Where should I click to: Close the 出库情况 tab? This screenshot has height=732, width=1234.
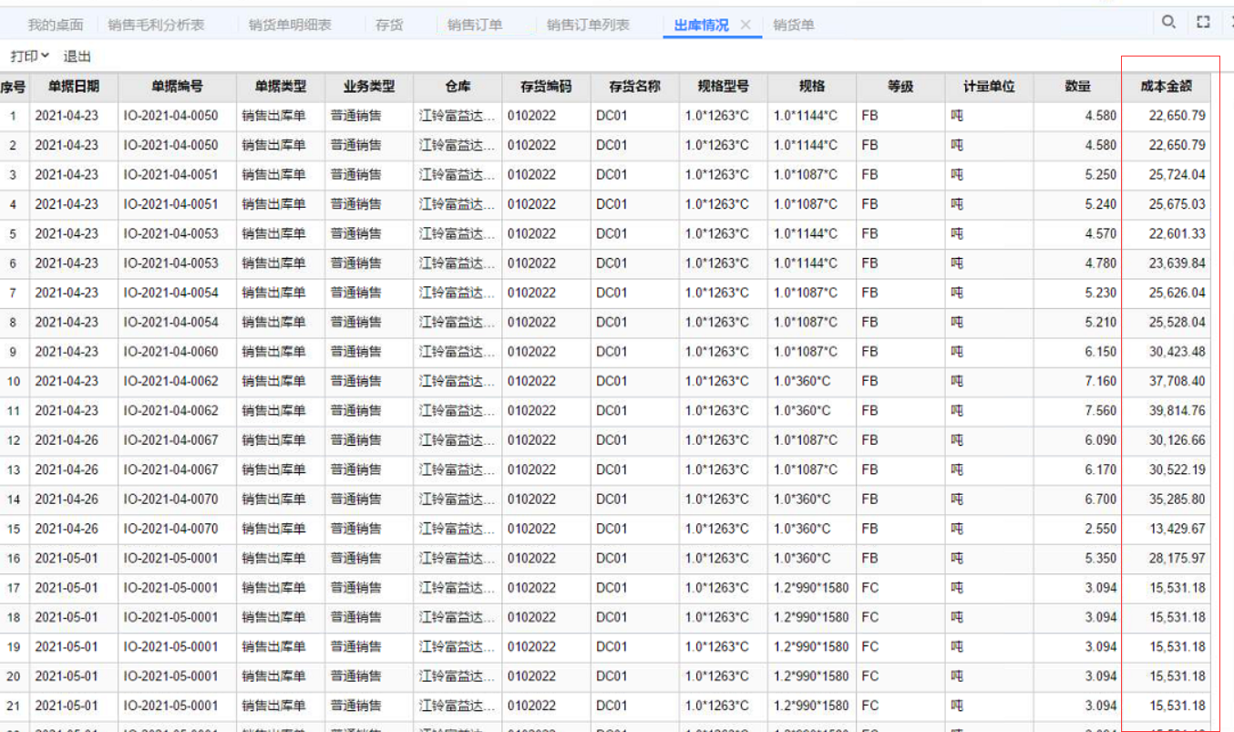(746, 26)
